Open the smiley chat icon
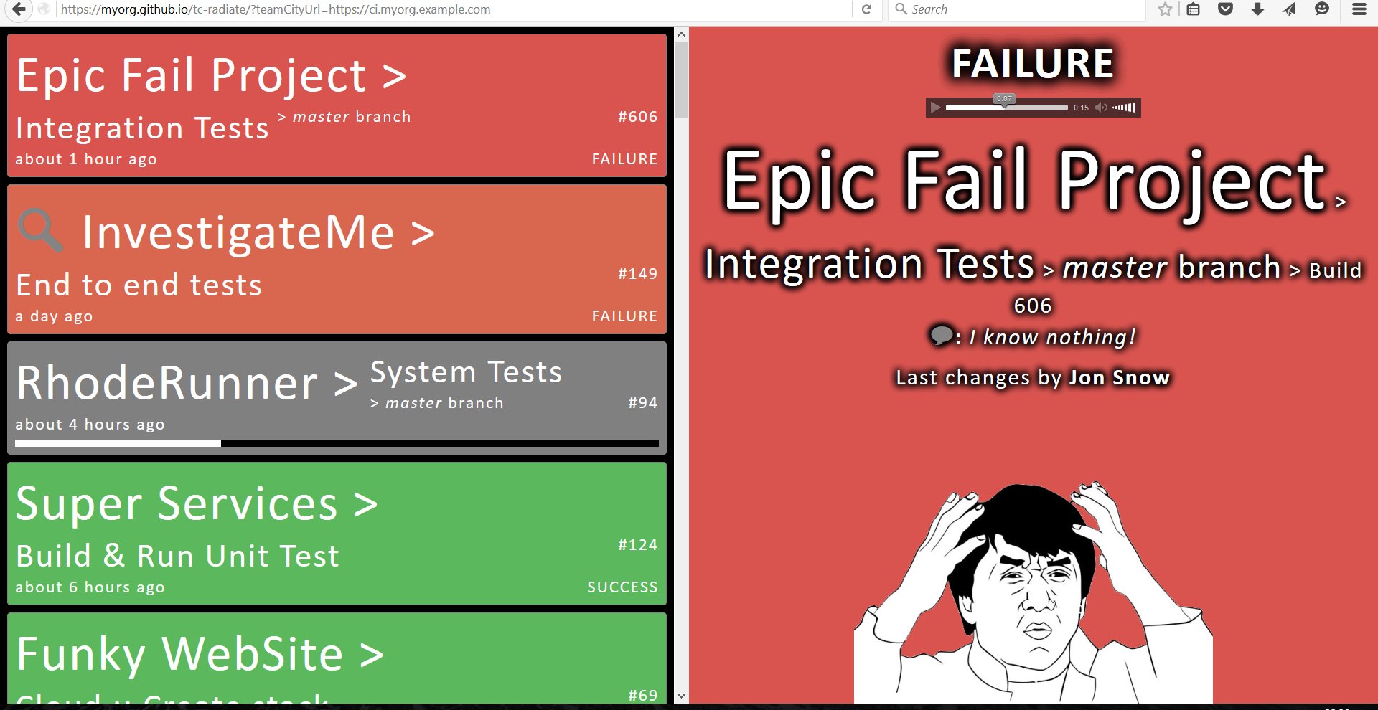Viewport: 1378px width, 710px height. pyautogui.click(x=1322, y=9)
